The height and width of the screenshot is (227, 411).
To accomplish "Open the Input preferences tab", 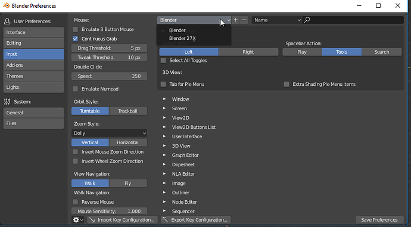I will (x=33, y=54).
